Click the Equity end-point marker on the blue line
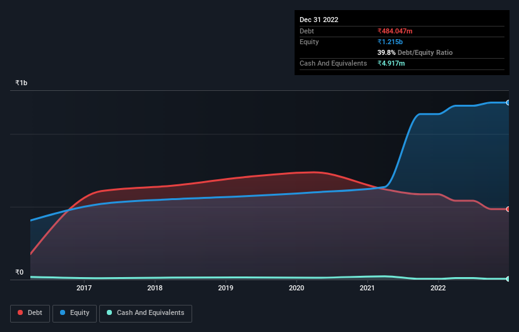Image resolution: width=519 pixels, height=332 pixels. (508, 103)
